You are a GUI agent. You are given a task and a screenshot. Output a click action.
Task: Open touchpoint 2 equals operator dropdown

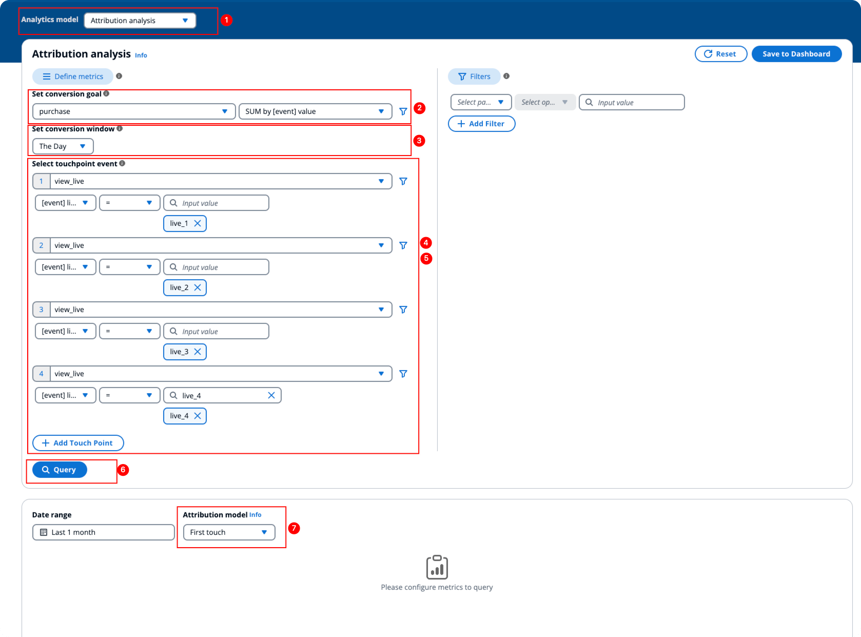tap(130, 267)
